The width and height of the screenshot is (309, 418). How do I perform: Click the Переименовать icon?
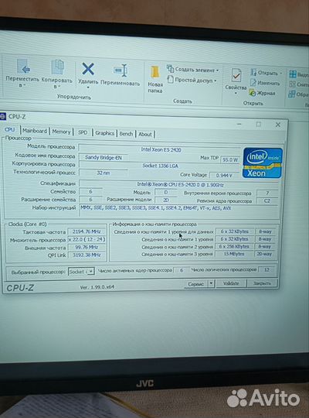click(121, 70)
